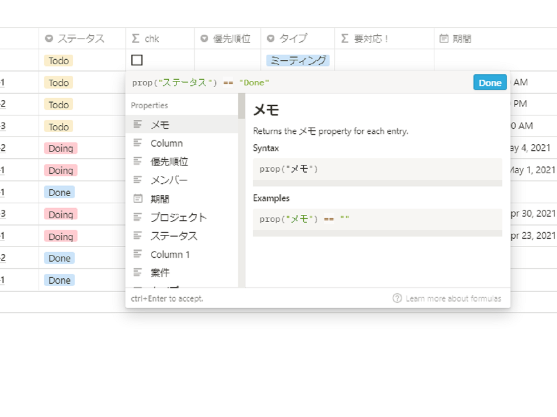The height and width of the screenshot is (417, 557).
Task: Choose the メンバー property from list
Action: pos(182,180)
